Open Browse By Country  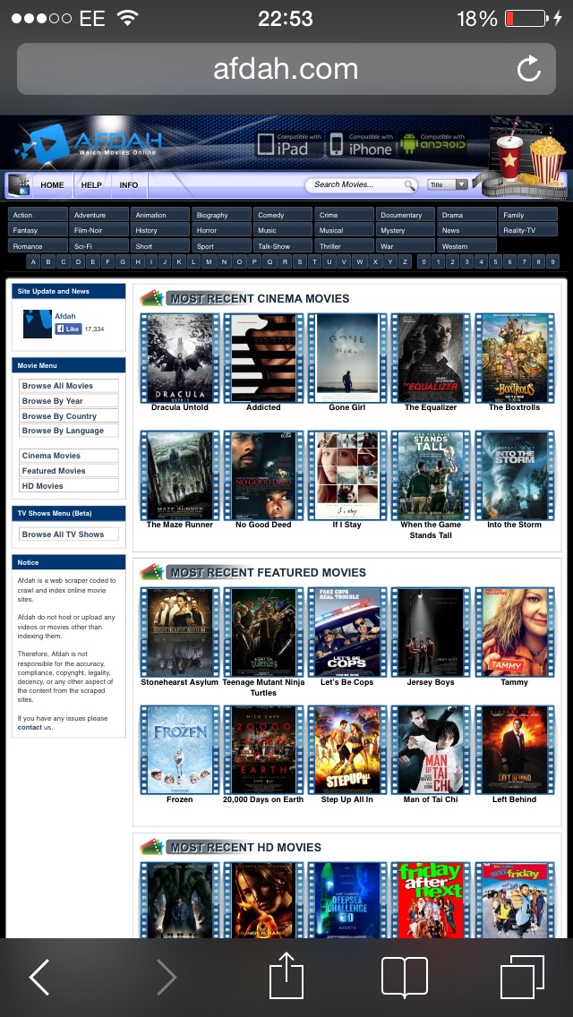click(x=69, y=415)
